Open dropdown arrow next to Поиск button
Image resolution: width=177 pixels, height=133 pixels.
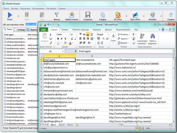pos(19,16)
